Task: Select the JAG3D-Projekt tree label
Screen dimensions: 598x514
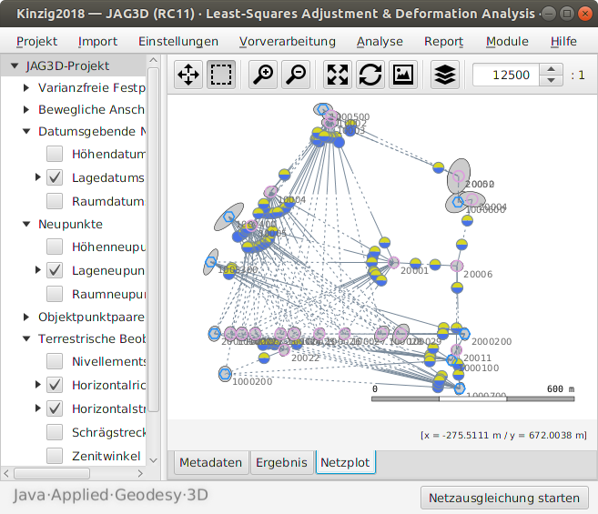Action: [x=67, y=66]
